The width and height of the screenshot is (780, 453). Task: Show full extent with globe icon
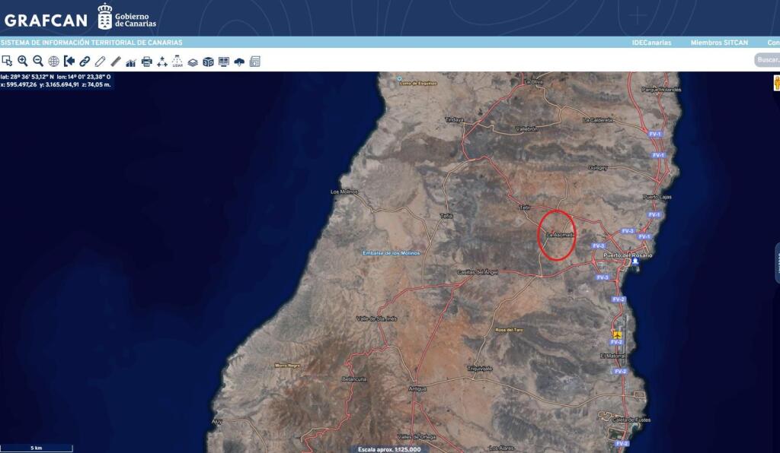tap(54, 62)
